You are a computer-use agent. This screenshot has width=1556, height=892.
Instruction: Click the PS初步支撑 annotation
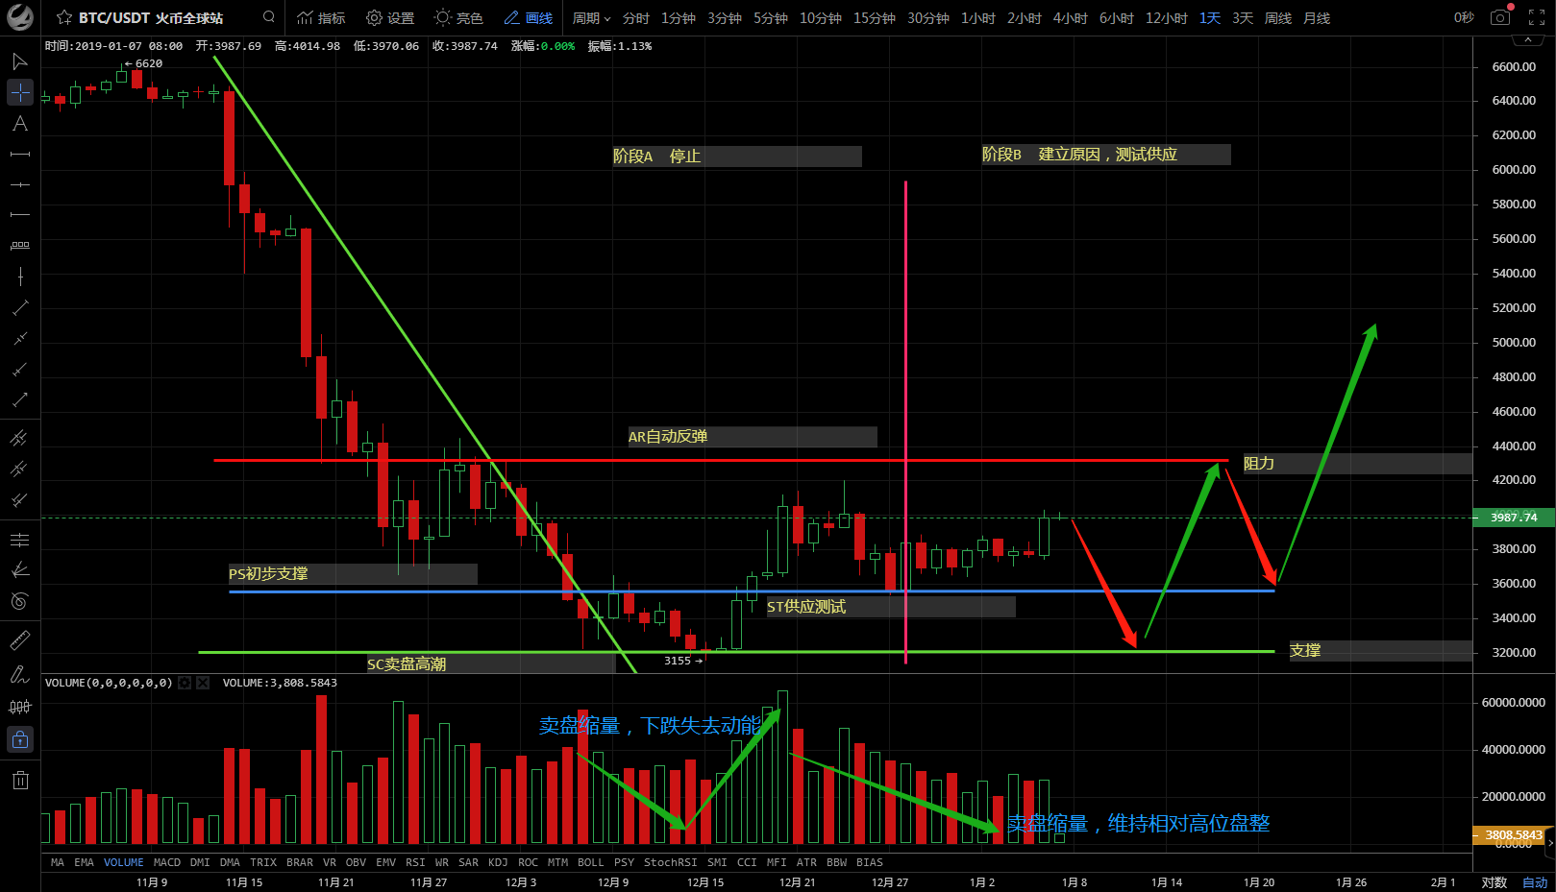click(x=268, y=574)
